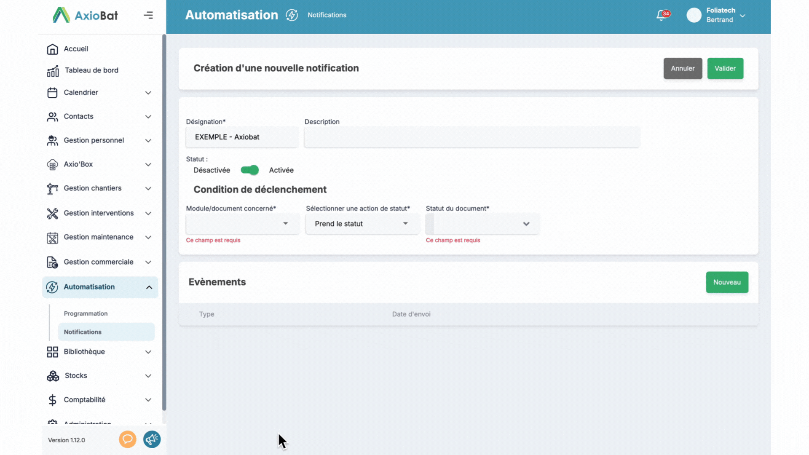Screen dimensions: 809x455
Task: Click the green Valider button
Action: tap(725, 68)
